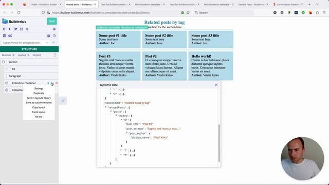
Task: Choose Duplicate from the context menu
Action: click(39, 93)
